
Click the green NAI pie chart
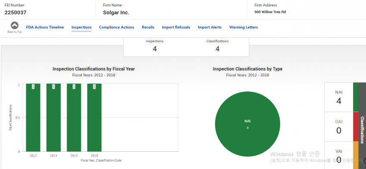pyautogui.click(x=247, y=124)
